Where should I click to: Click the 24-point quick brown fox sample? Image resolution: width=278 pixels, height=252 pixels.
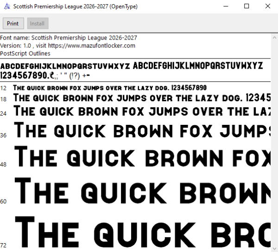(x=142, y=111)
